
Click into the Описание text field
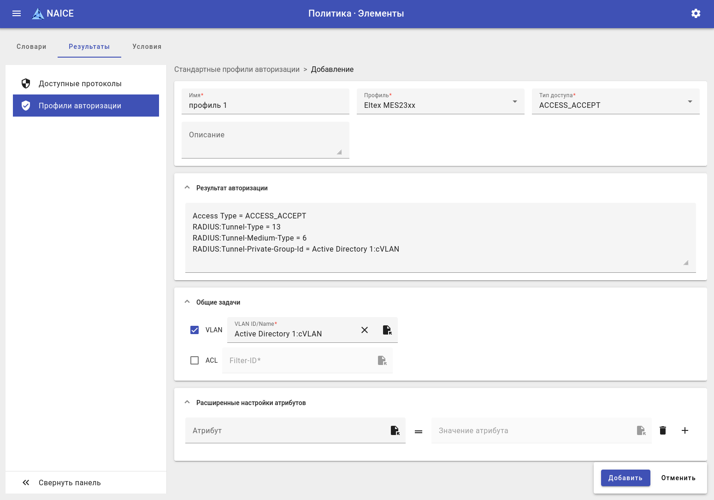pyautogui.click(x=265, y=140)
